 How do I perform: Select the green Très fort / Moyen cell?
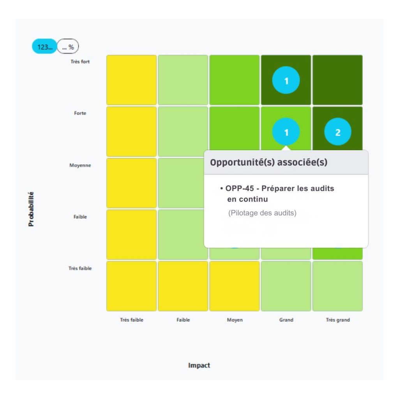[x=234, y=80]
